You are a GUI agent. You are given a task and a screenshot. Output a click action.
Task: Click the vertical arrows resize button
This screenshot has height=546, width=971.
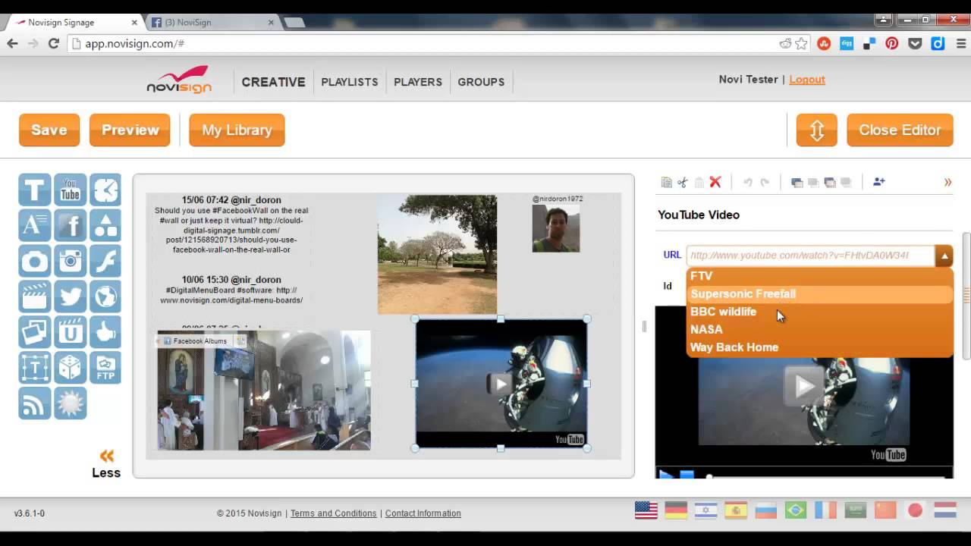[x=817, y=130]
